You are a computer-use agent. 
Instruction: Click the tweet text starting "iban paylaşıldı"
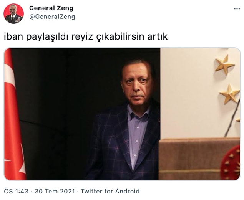(86, 37)
